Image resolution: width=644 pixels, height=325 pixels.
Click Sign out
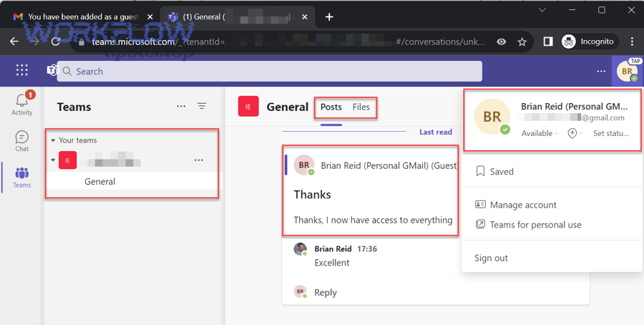coord(491,258)
